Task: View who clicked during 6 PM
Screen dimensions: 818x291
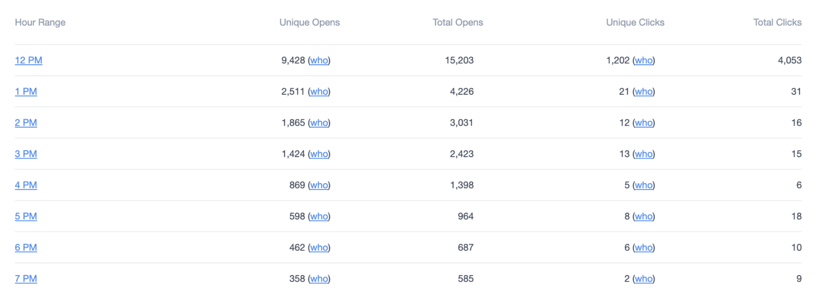Action: pyautogui.click(x=643, y=247)
